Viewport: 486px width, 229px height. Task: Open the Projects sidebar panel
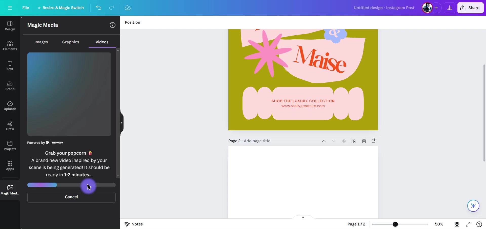(10, 146)
